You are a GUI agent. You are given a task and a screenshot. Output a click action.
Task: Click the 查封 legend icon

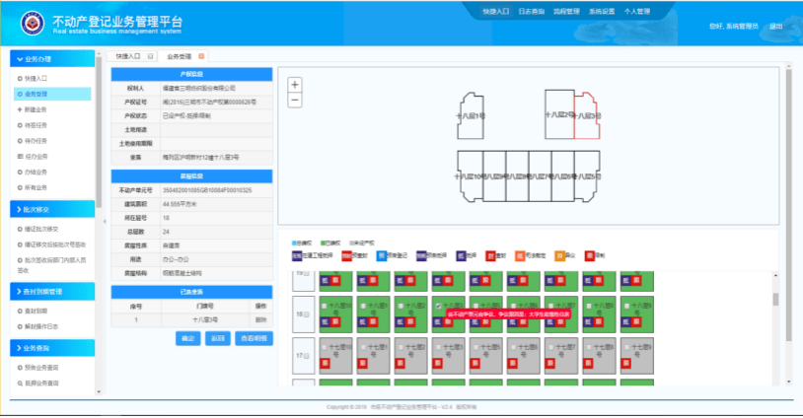[x=490, y=254]
